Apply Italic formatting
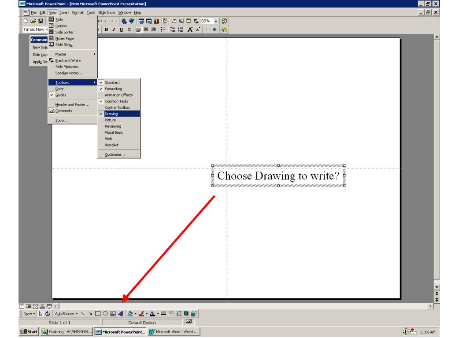Screen dimensions: 451x338 point(114,29)
